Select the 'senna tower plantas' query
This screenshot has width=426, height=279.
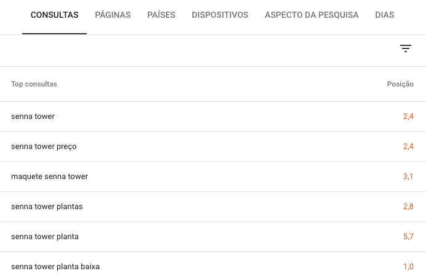(47, 207)
